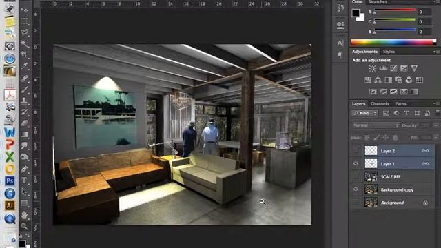Image resolution: width=441 pixels, height=248 pixels.
Task: Select the Rectangle shape tool
Action: 25,203
